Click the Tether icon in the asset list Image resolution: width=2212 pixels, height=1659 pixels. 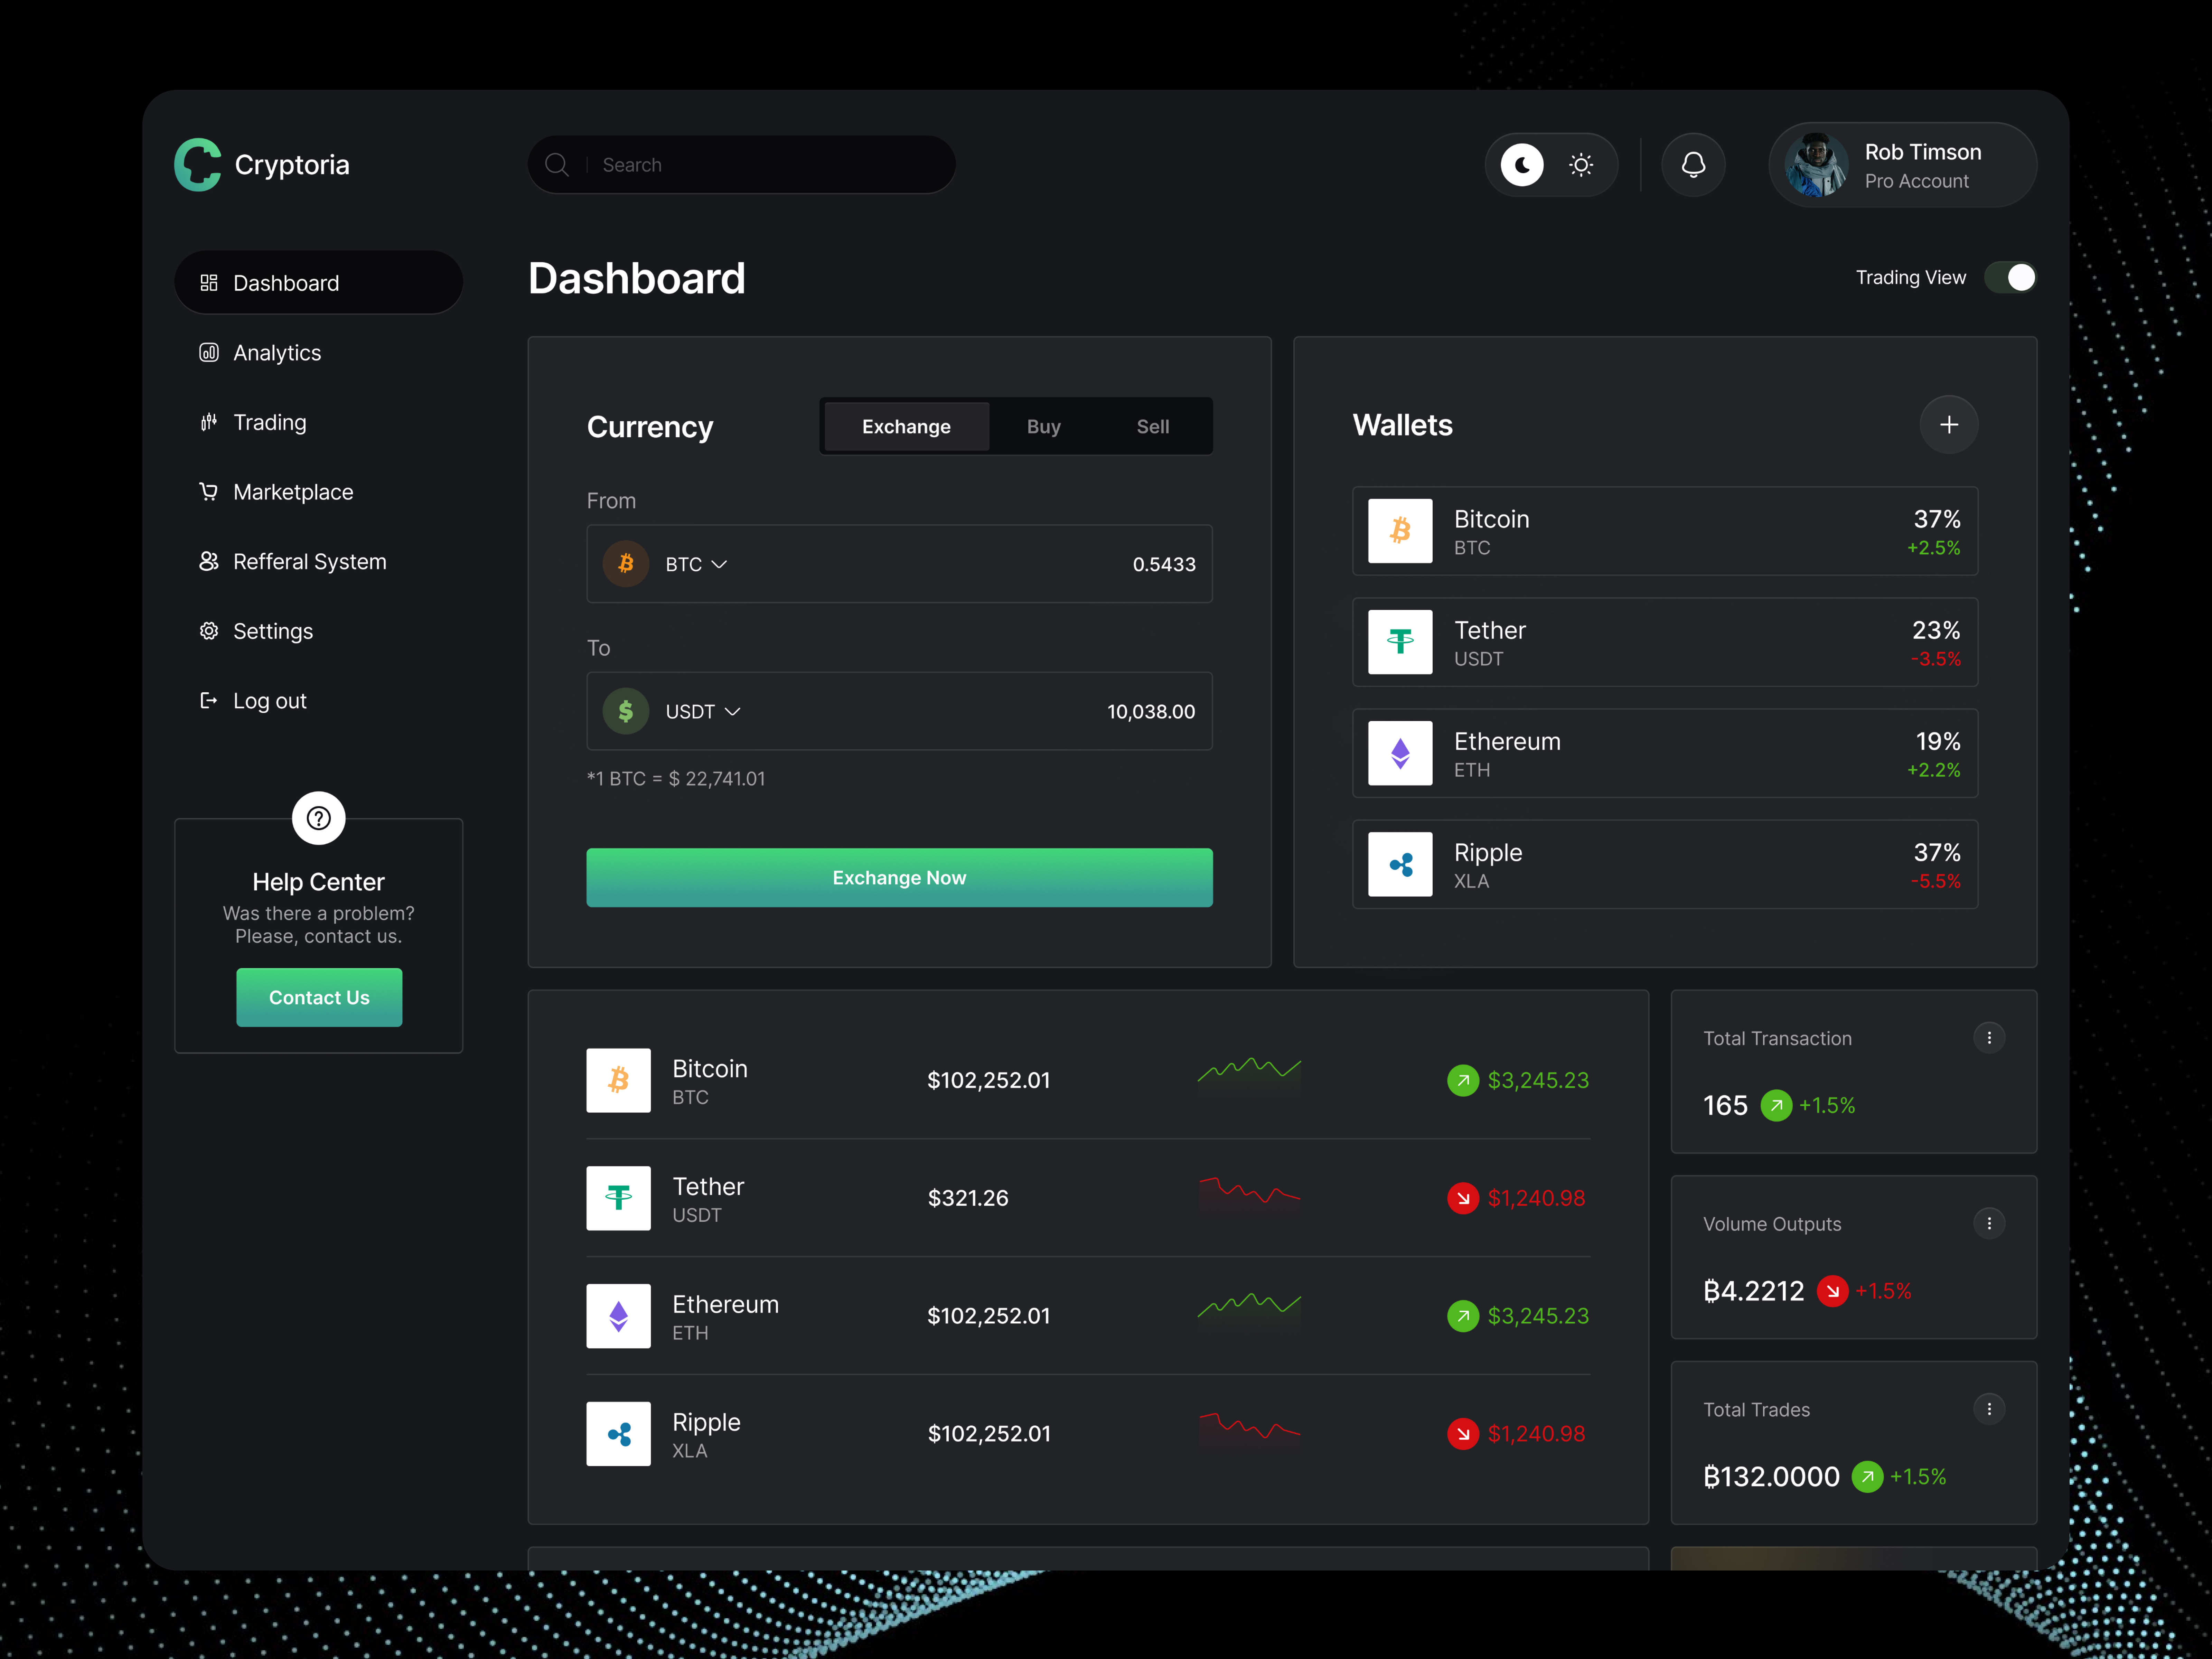[618, 1198]
